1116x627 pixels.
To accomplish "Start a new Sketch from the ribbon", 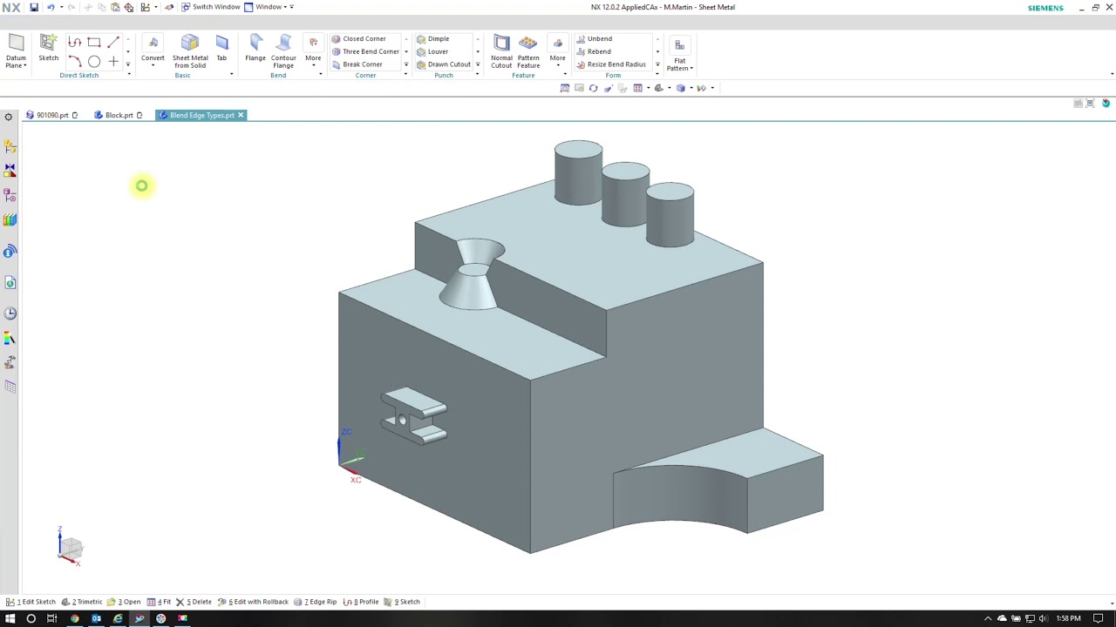I will 48,48.
